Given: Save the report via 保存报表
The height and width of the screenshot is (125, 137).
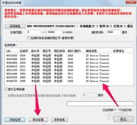Looking at the screenshot, I should click(59, 120).
